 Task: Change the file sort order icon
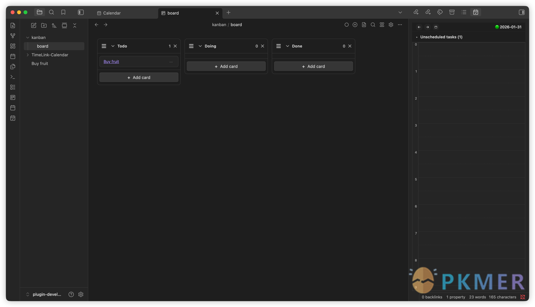54,25
